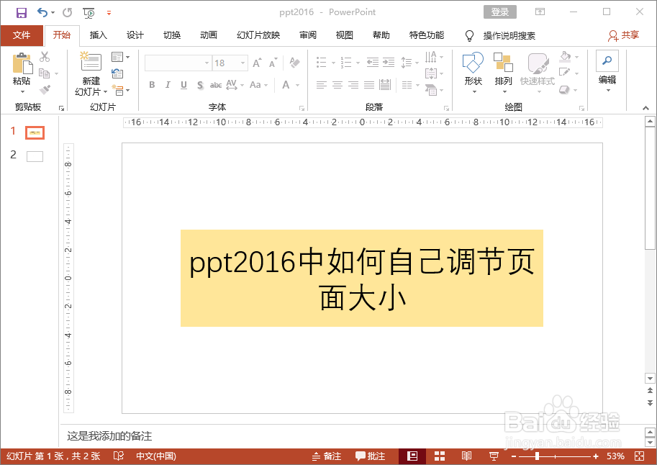
Task: Open font group dialog launcher
Action: point(302,108)
